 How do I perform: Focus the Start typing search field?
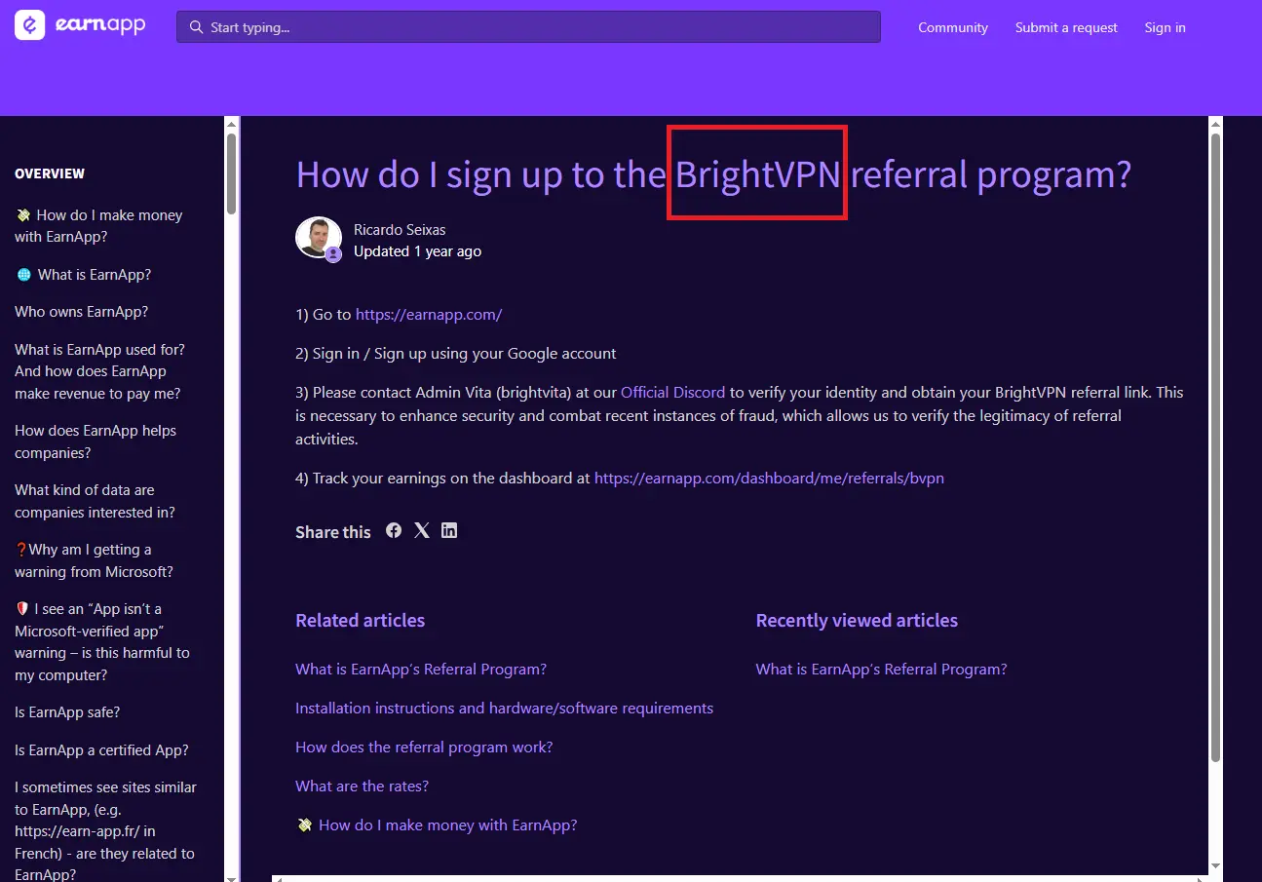[528, 27]
